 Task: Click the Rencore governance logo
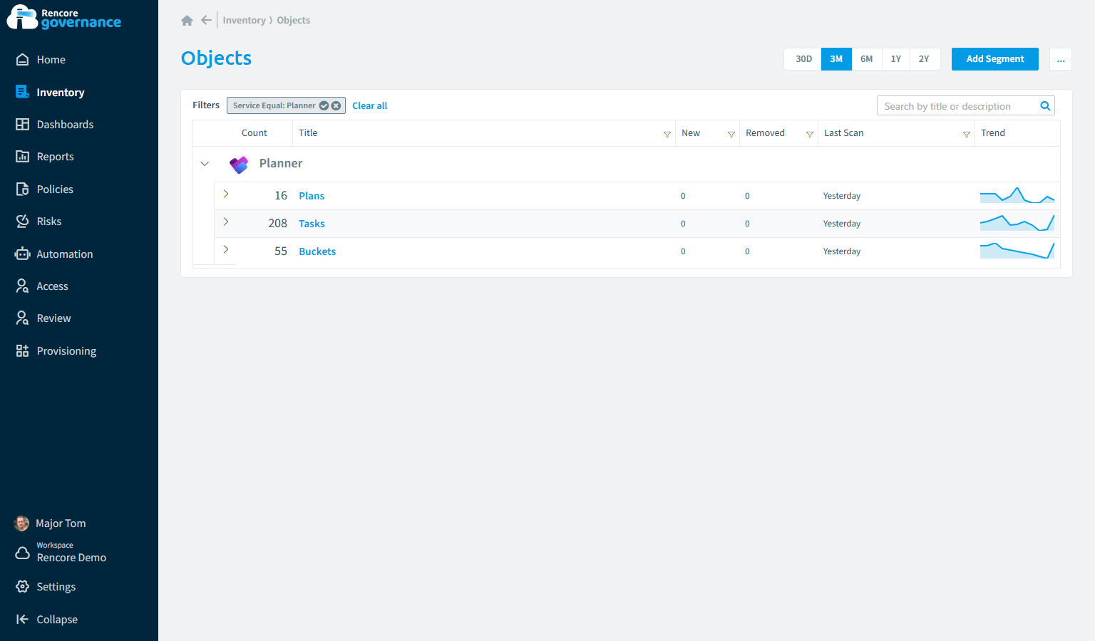(x=64, y=18)
